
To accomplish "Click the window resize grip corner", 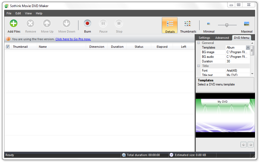I will (253, 156).
